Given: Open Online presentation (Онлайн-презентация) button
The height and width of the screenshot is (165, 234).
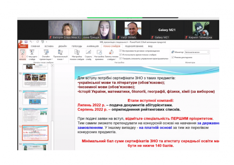Looking at the screenshot, I should [x=46, y=55].
